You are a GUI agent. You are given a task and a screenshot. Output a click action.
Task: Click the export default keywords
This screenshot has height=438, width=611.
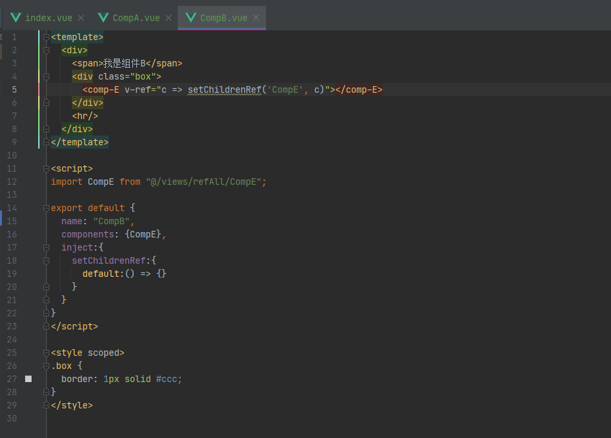pos(88,208)
